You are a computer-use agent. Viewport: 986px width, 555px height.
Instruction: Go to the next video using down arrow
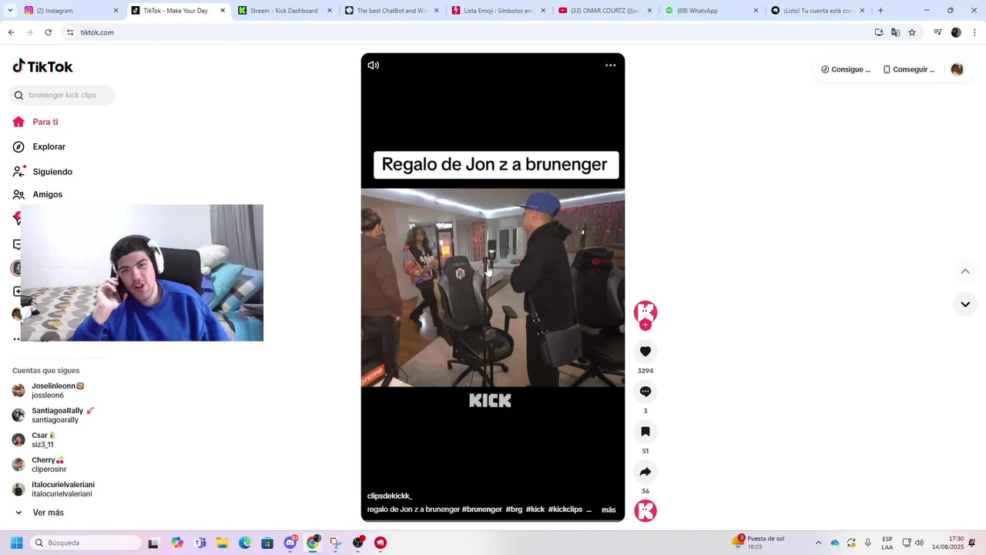point(965,304)
